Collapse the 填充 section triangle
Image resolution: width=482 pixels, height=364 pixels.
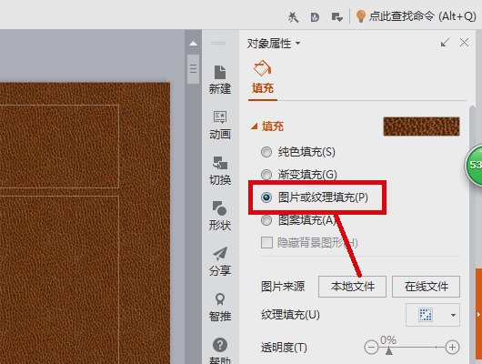pyautogui.click(x=254, y=126)
